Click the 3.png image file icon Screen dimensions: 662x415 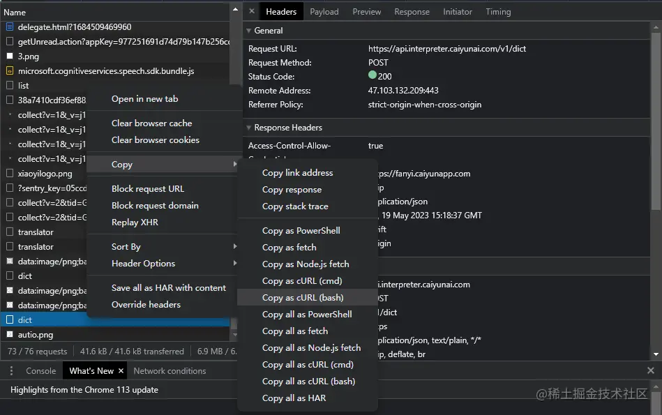(x=10, y=56)
